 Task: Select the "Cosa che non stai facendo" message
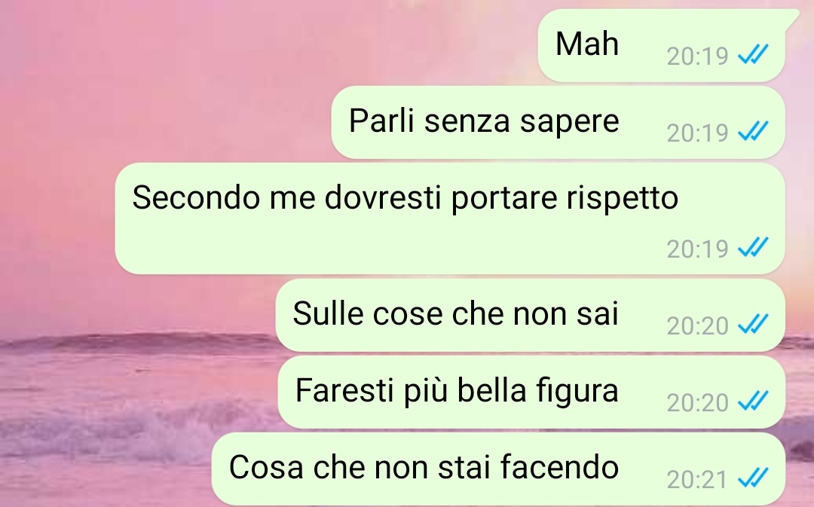[498, 469]
